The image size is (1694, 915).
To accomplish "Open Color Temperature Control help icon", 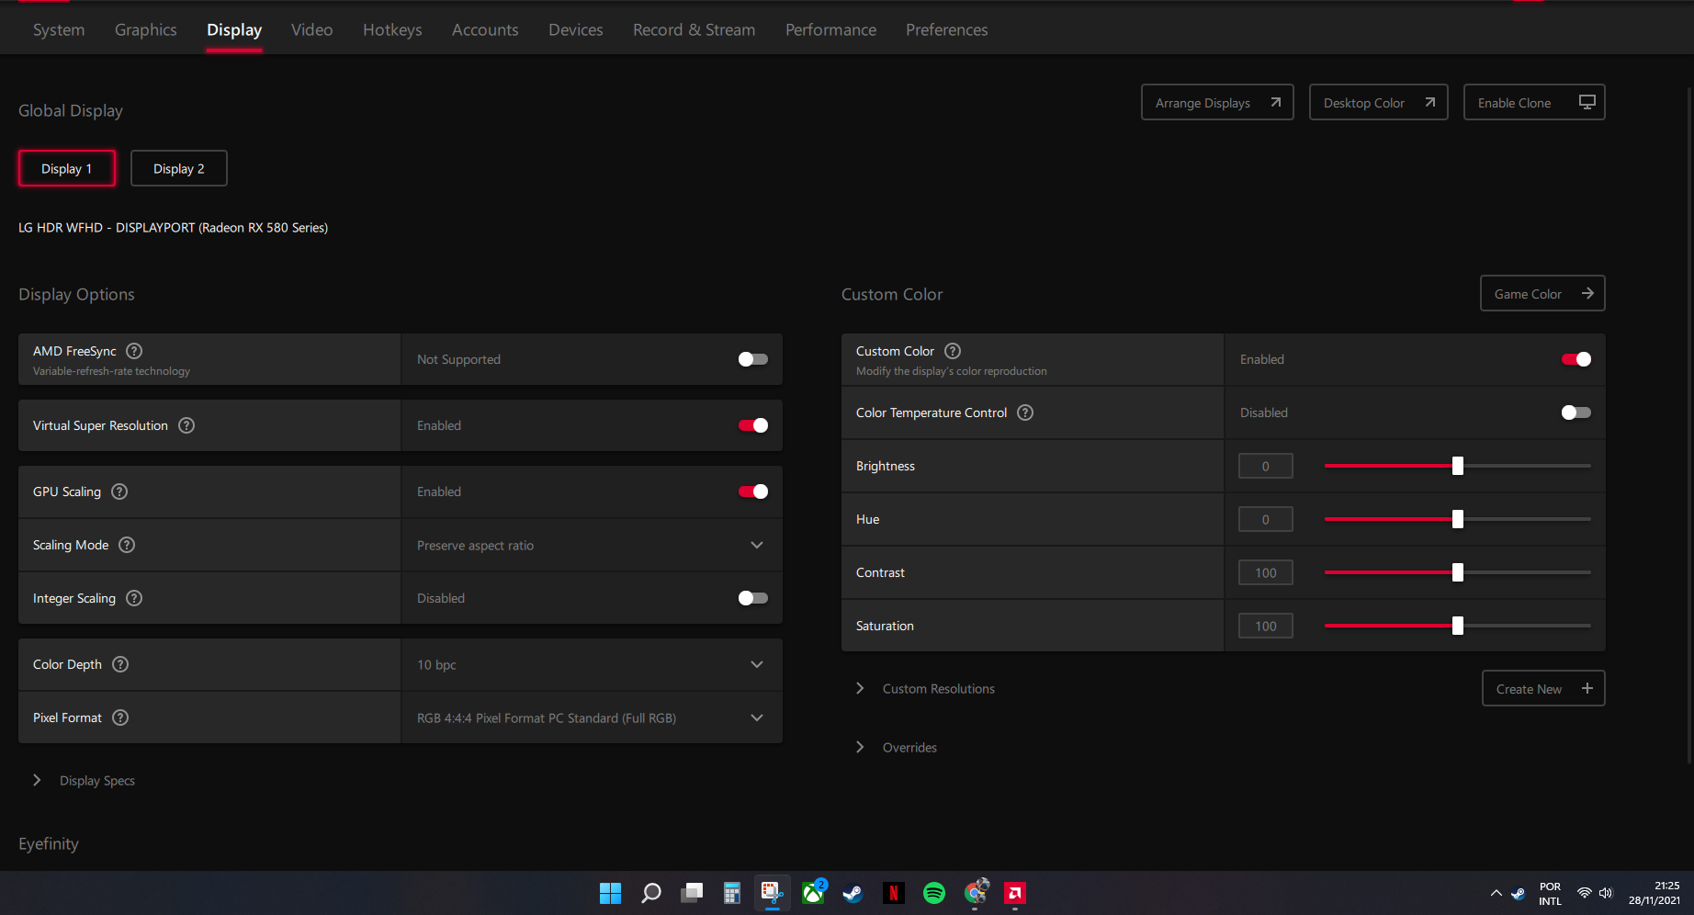I will pyautogui.click(x=1025, y=412).
